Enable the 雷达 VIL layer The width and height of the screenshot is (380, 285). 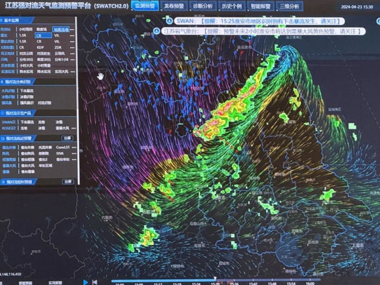pos(57,35)
